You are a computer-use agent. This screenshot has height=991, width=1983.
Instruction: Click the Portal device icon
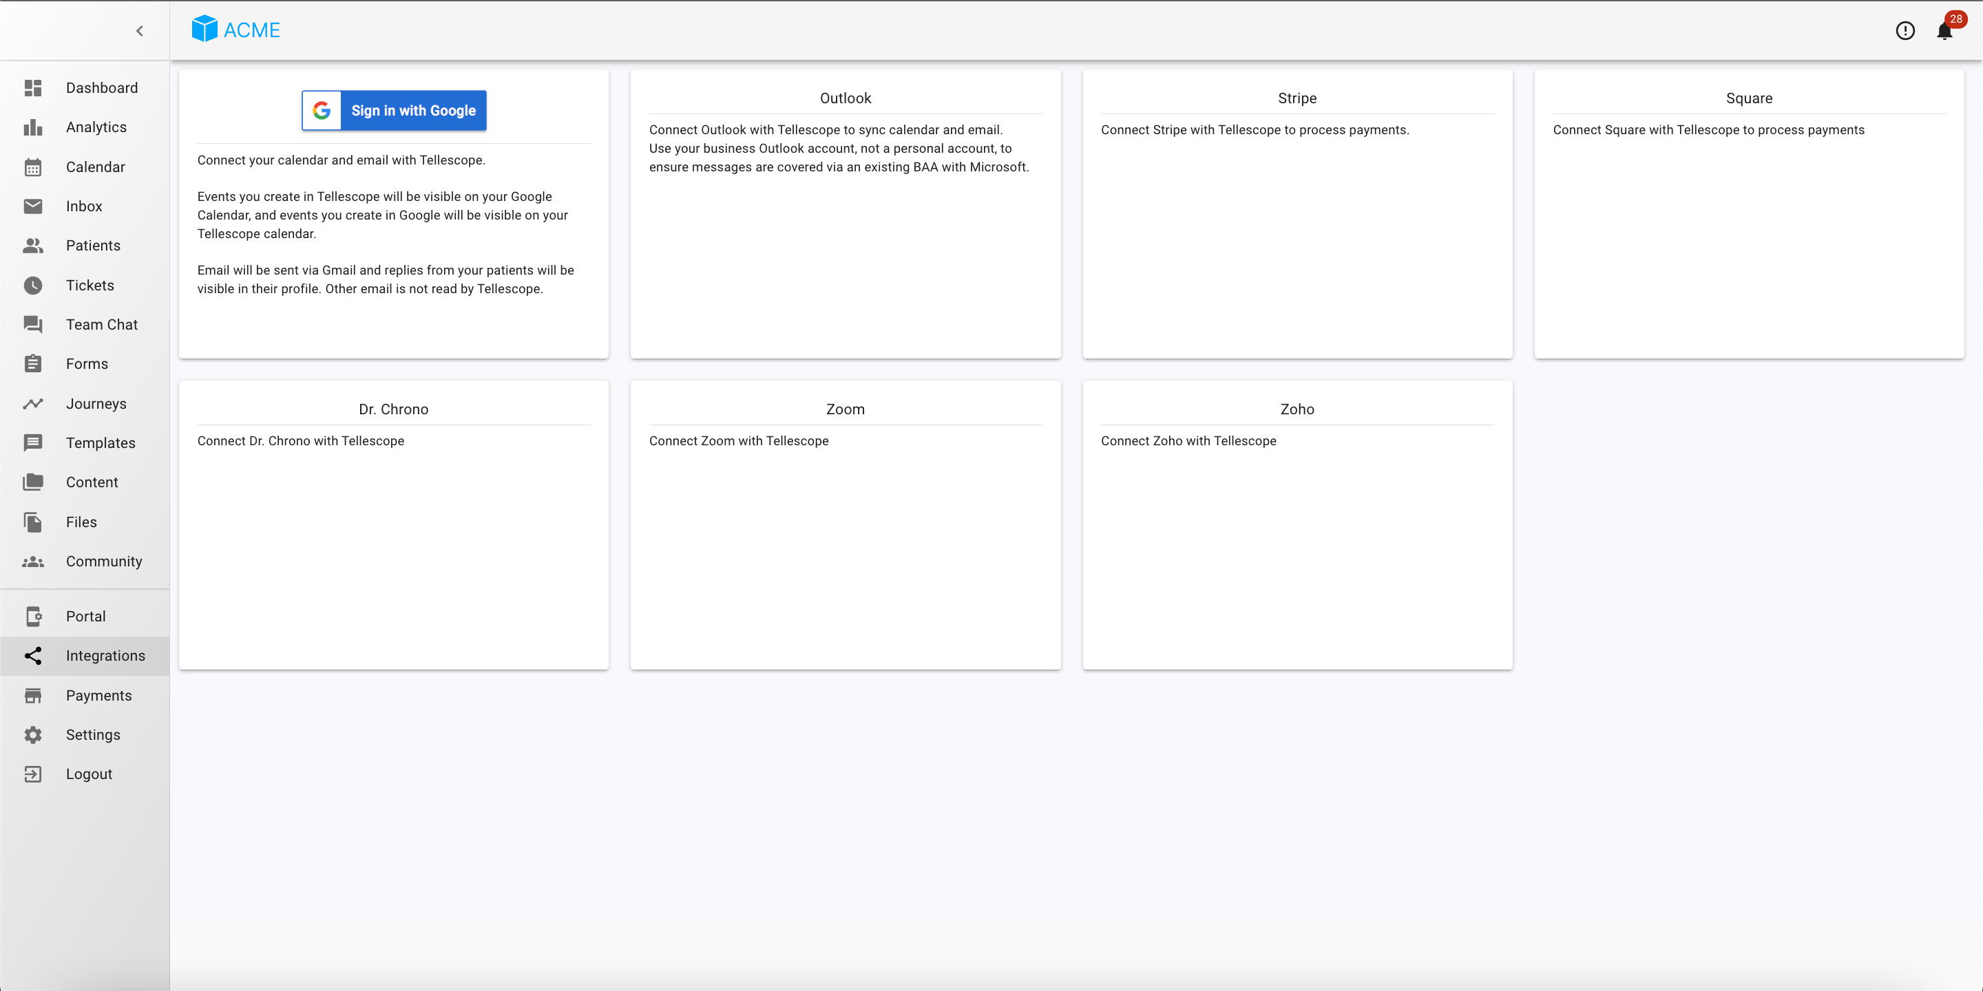click(x=33, y=617)
